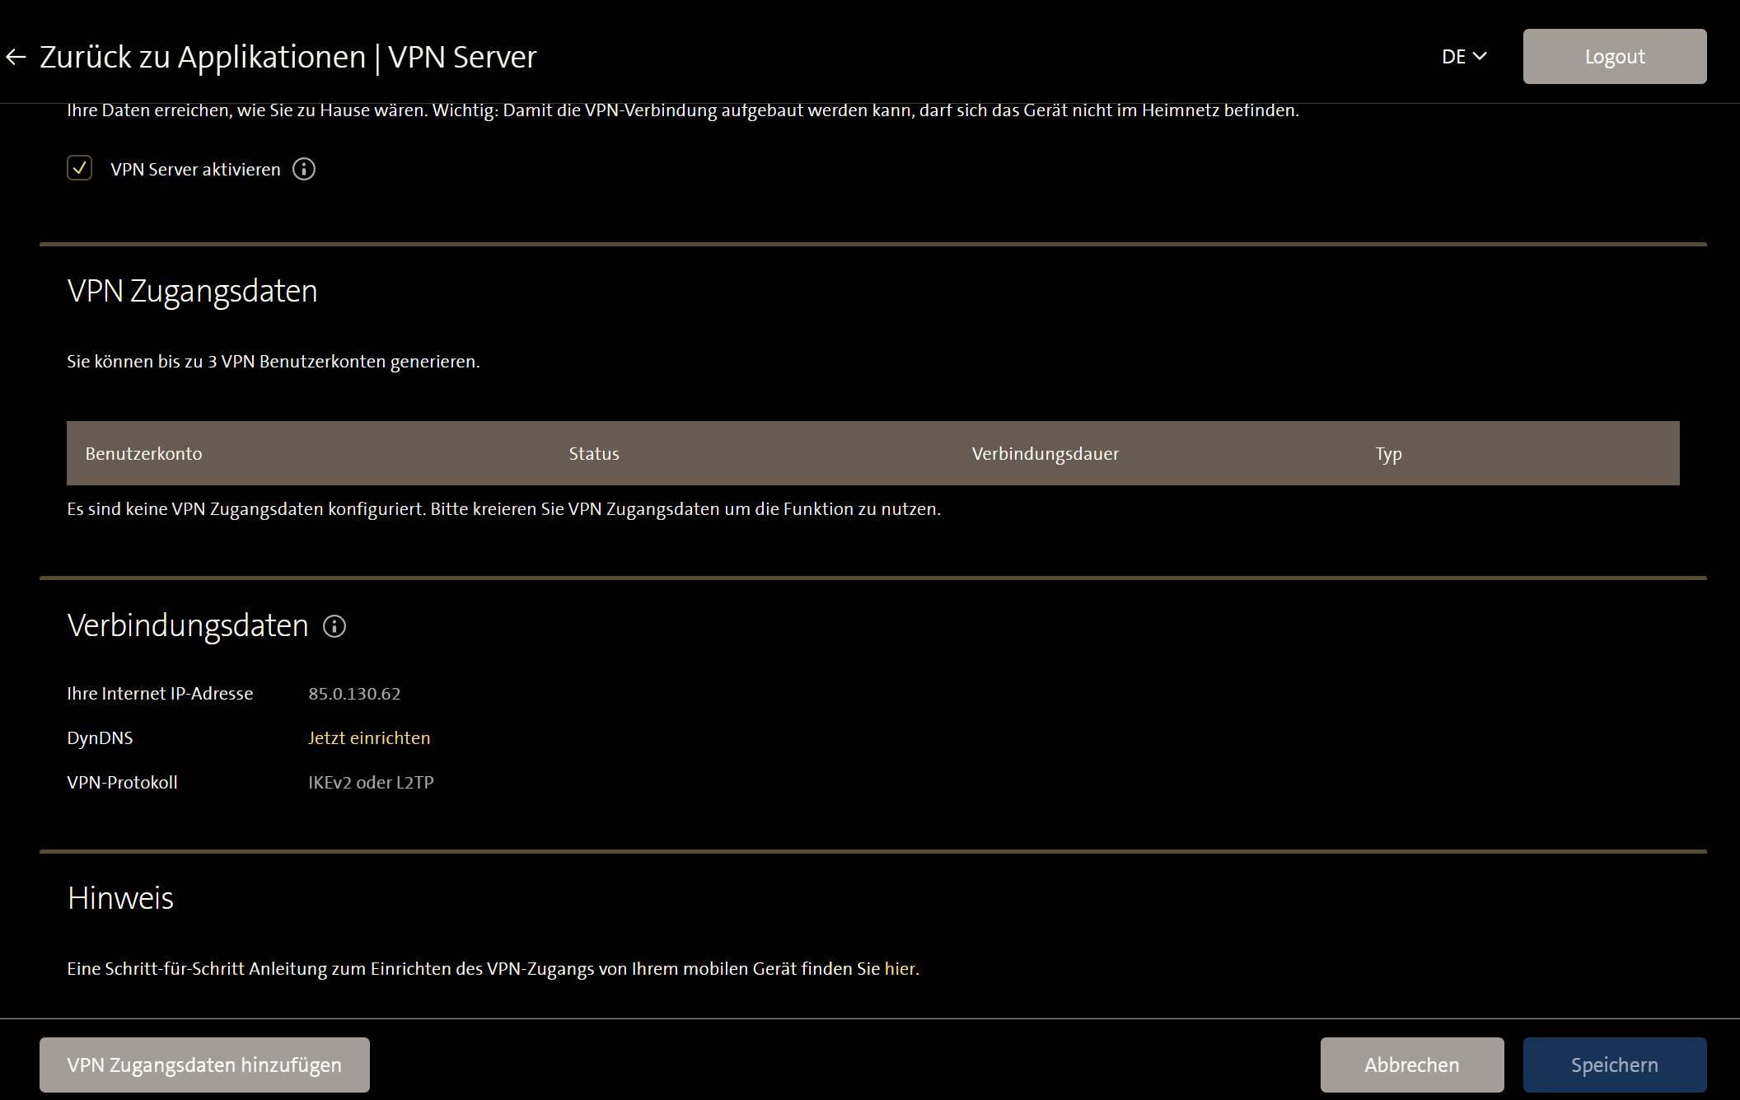Open the info tooltip beside VPN Server aktivieren
This screenshot has height=1100, width=1740.
click(x=303, y=170)
